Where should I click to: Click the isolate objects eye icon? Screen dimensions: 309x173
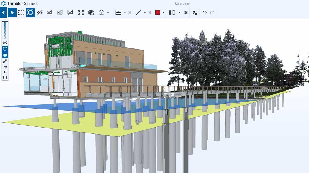click(49, 12)
